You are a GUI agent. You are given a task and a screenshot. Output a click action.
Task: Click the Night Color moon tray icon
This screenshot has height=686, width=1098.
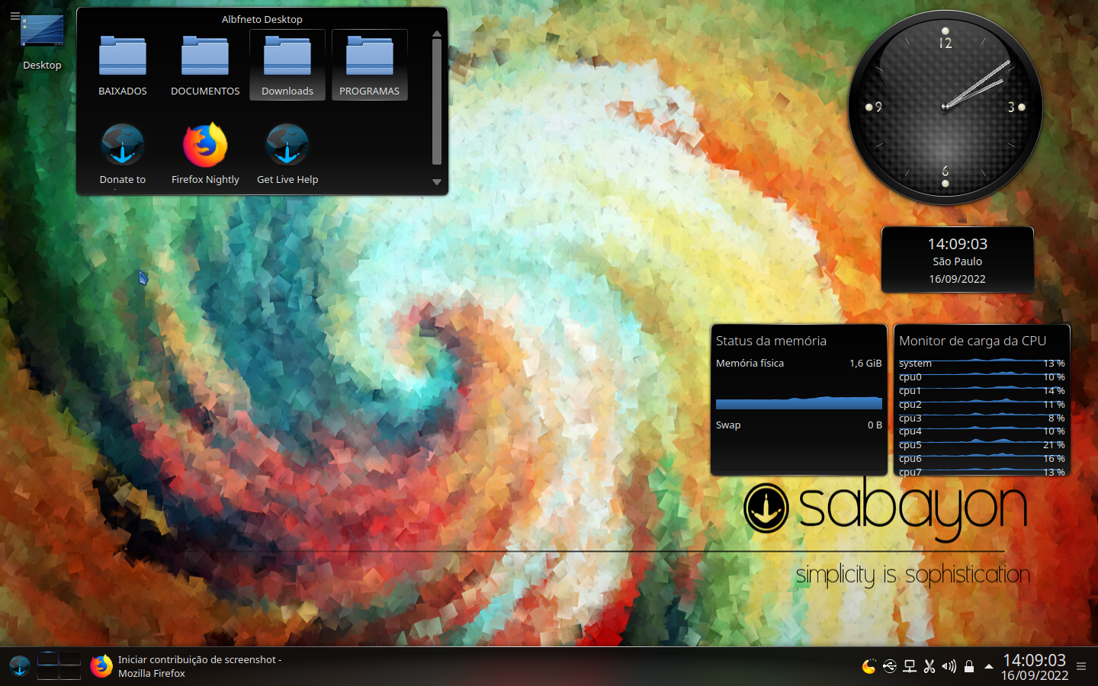point(868,667)
